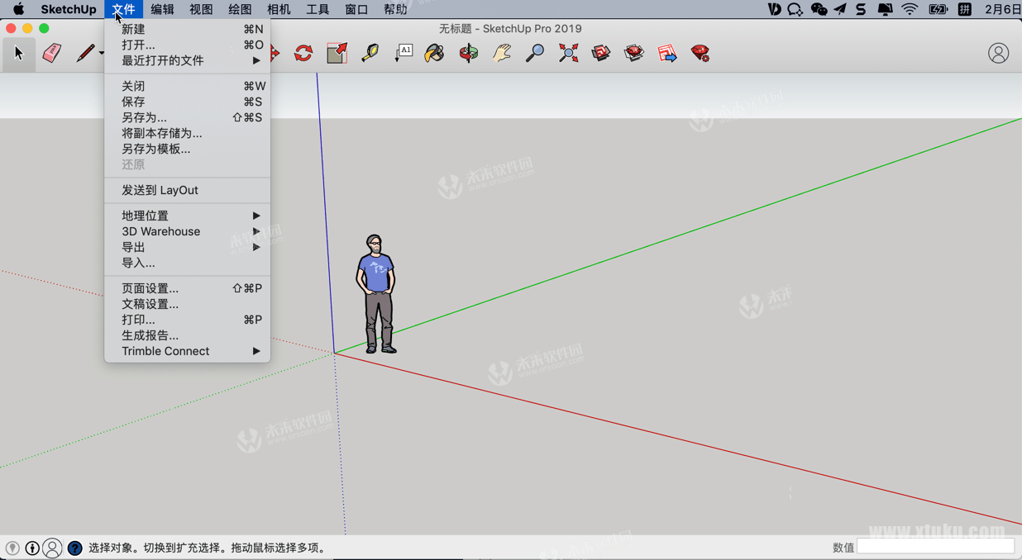This screenshot has height=560, width=1022.
Task: Expand the Trimble Connect submenu
Action: coord(187,351)
